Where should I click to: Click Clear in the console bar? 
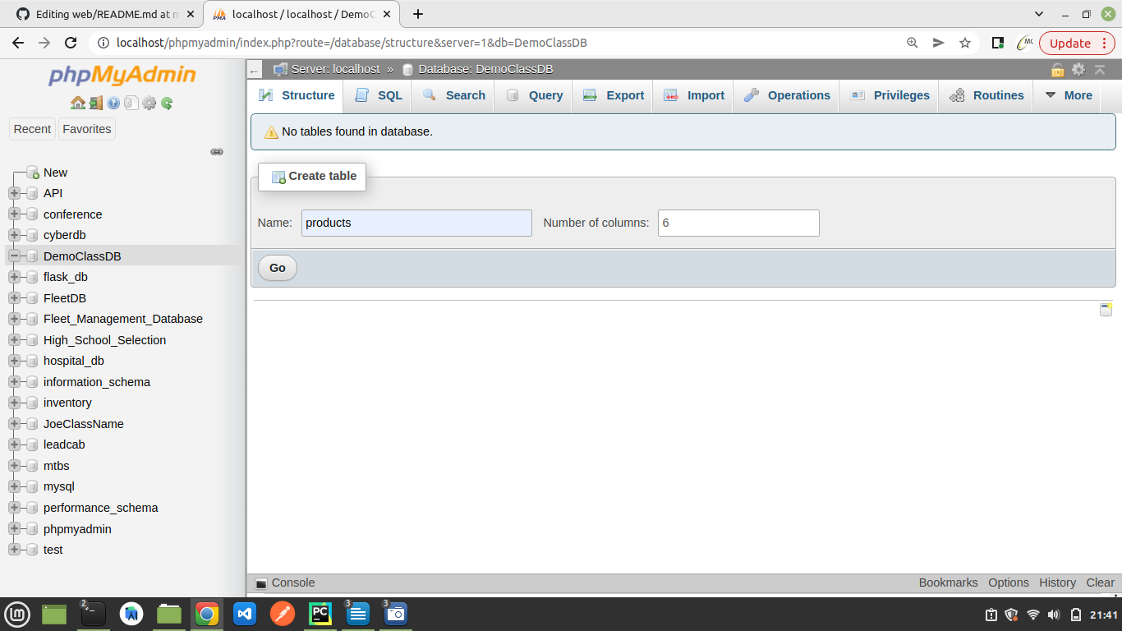coord(1100,583)
